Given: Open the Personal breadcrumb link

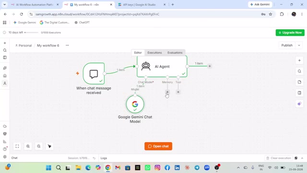Looking at the screenshot, I should [24, 46].
